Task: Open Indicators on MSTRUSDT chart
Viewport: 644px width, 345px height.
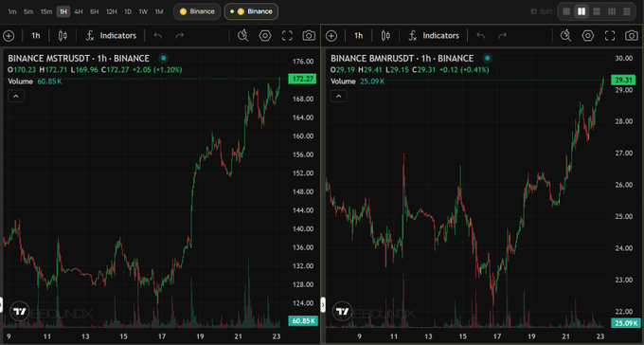Action: click(111, 36)
